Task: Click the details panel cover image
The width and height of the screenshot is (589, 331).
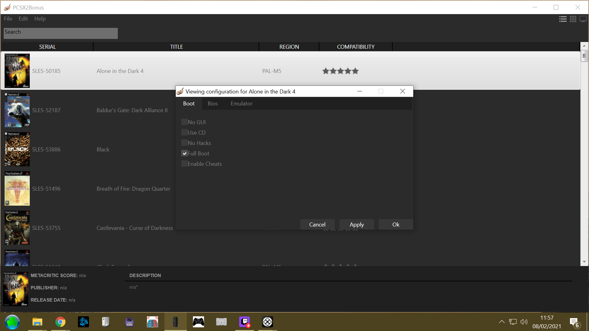Action: (x=16, y=289)
